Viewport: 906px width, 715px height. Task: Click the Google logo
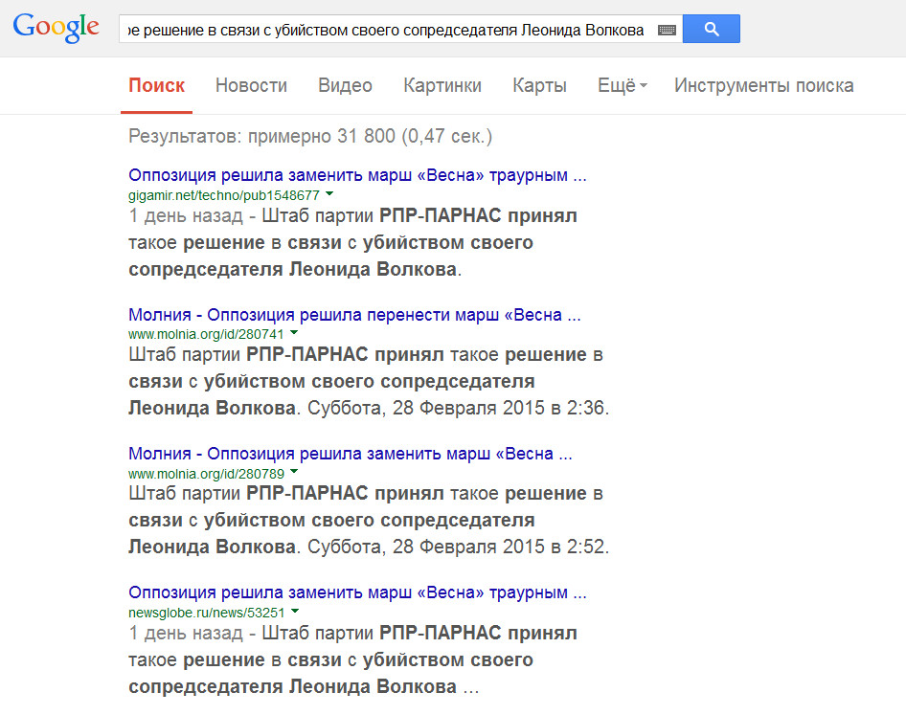click(x=57, y=27)
